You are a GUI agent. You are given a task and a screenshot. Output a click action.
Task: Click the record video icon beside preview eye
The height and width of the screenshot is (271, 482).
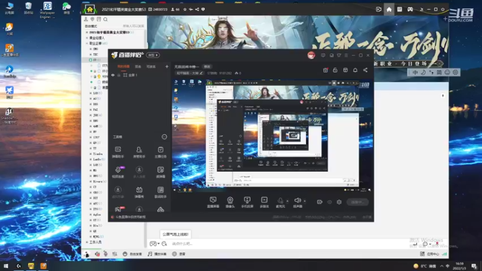[320, 202]
